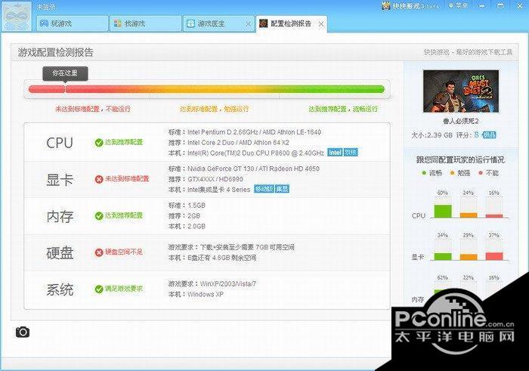Image resolution: width=529 pixels, height=371 pixels.
Task: Click the 兽人必须死2 game title
Action: coord(461,121)
